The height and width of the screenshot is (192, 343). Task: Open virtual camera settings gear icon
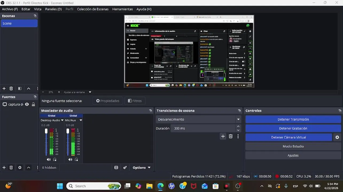pyautogui.click(x=337, y=137)
